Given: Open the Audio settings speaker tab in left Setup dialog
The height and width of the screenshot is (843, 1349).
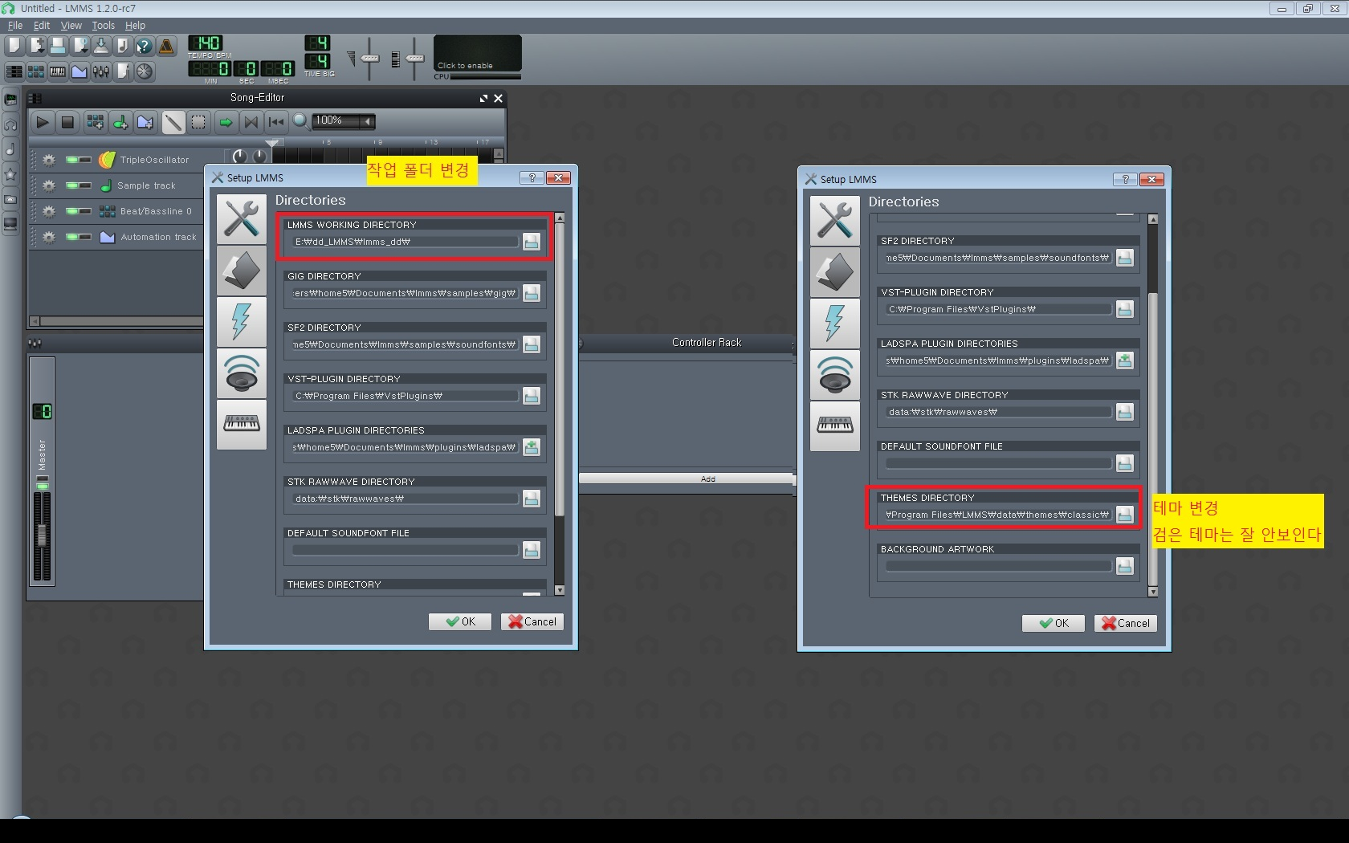Looking at the screenshot, I should [x=242, y=373].
